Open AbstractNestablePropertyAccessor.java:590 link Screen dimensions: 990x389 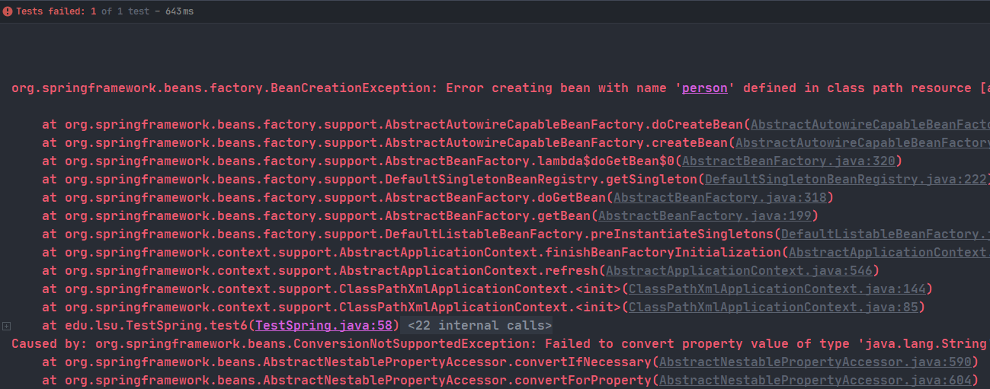coord(815,362)
